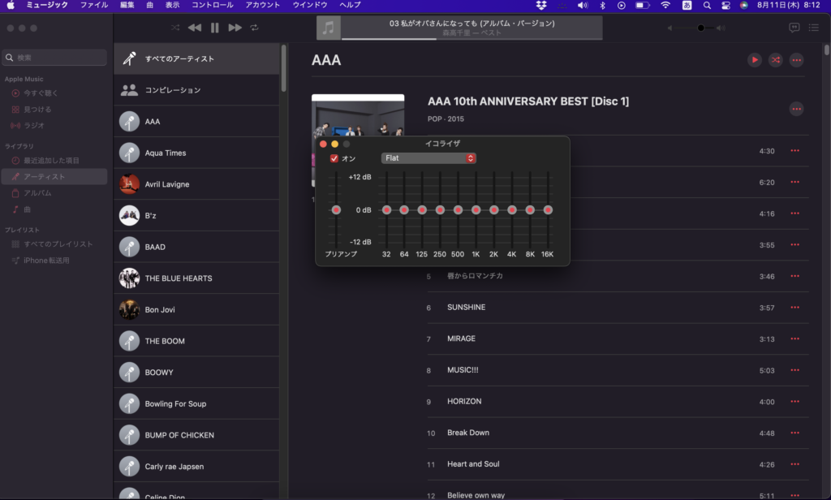Open the 表示 menu
This screenshot has height=500, width=831.
[x=172, y=5]
